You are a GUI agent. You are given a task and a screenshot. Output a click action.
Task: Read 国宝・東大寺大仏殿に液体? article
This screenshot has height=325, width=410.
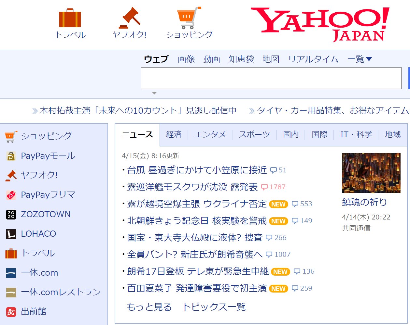pyautogui.click(x=195, y=238)
